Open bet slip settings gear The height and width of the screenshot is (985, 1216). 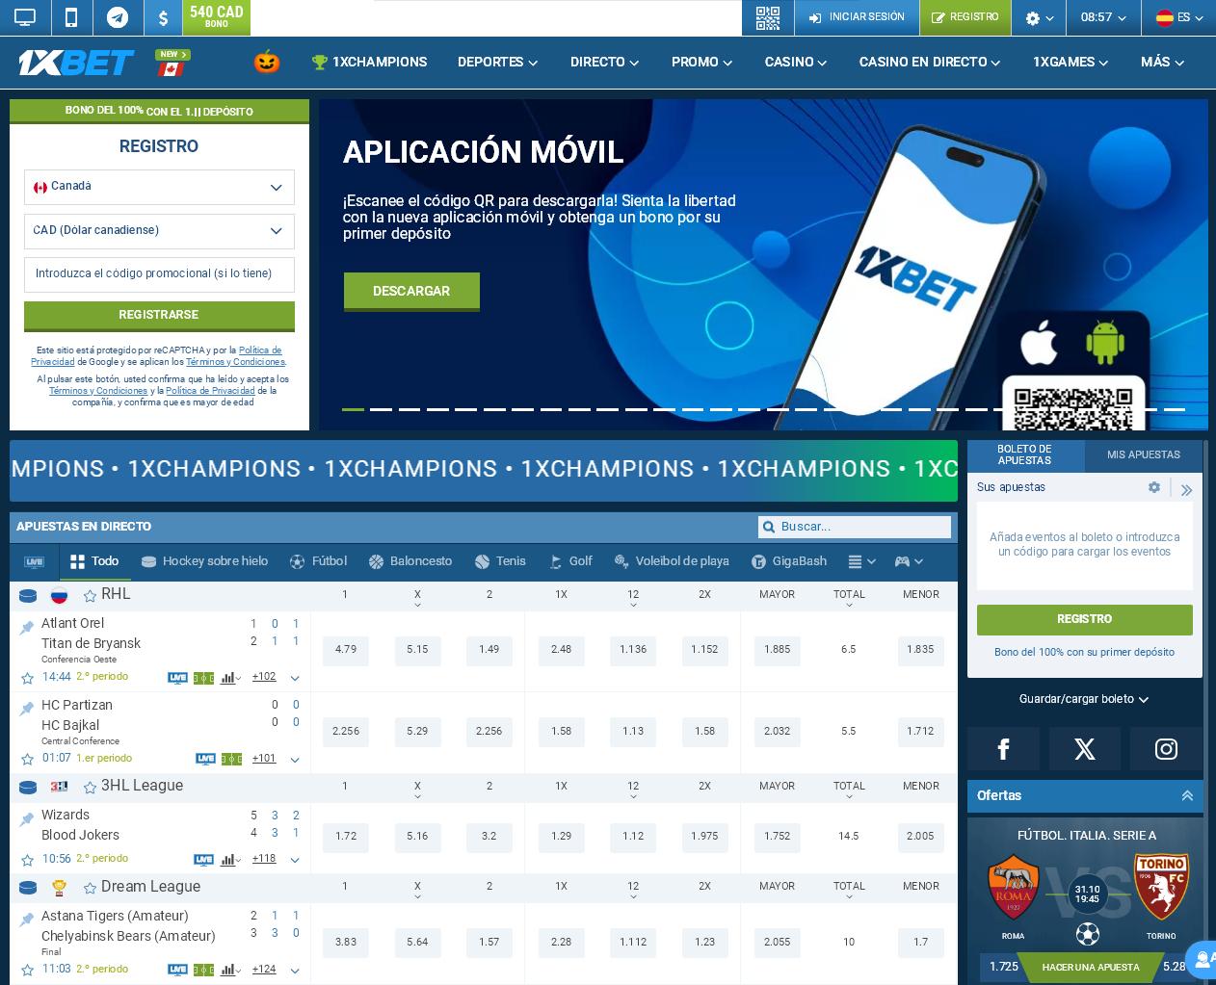click(1153, 487)
